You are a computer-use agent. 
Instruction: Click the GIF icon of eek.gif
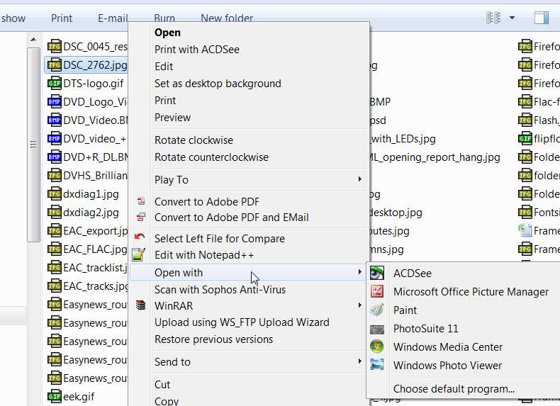tap(54, 396)
